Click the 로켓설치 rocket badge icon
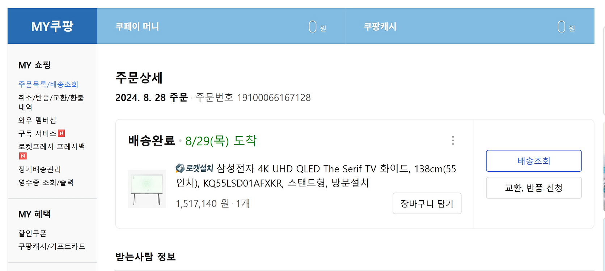 (x=180, y=168)
